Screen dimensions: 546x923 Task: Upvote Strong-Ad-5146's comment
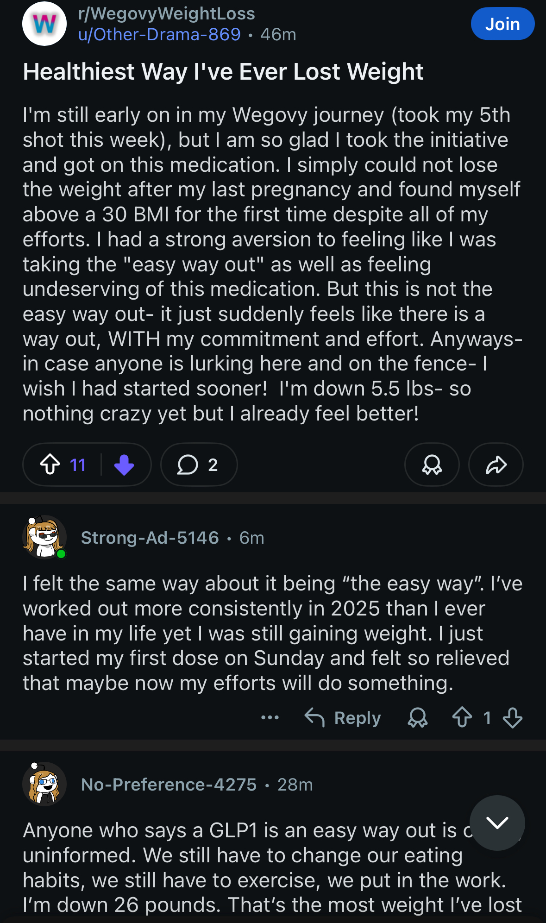coord(462,718)
